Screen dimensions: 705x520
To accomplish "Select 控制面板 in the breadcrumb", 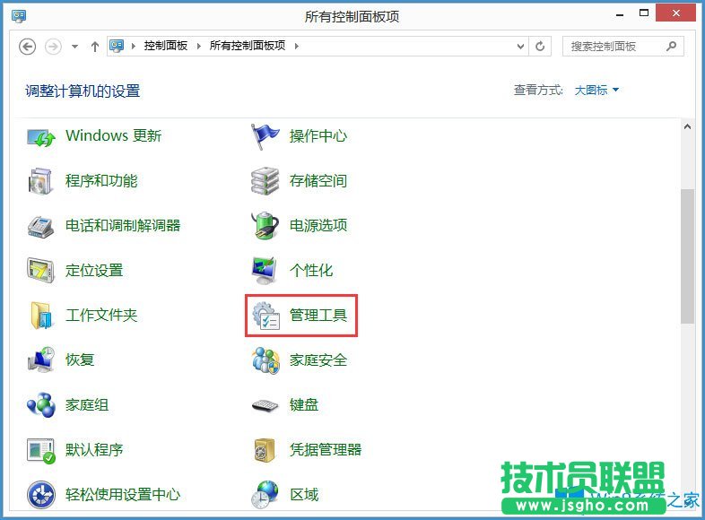I will pyautogui.click(x=166, y=46).
